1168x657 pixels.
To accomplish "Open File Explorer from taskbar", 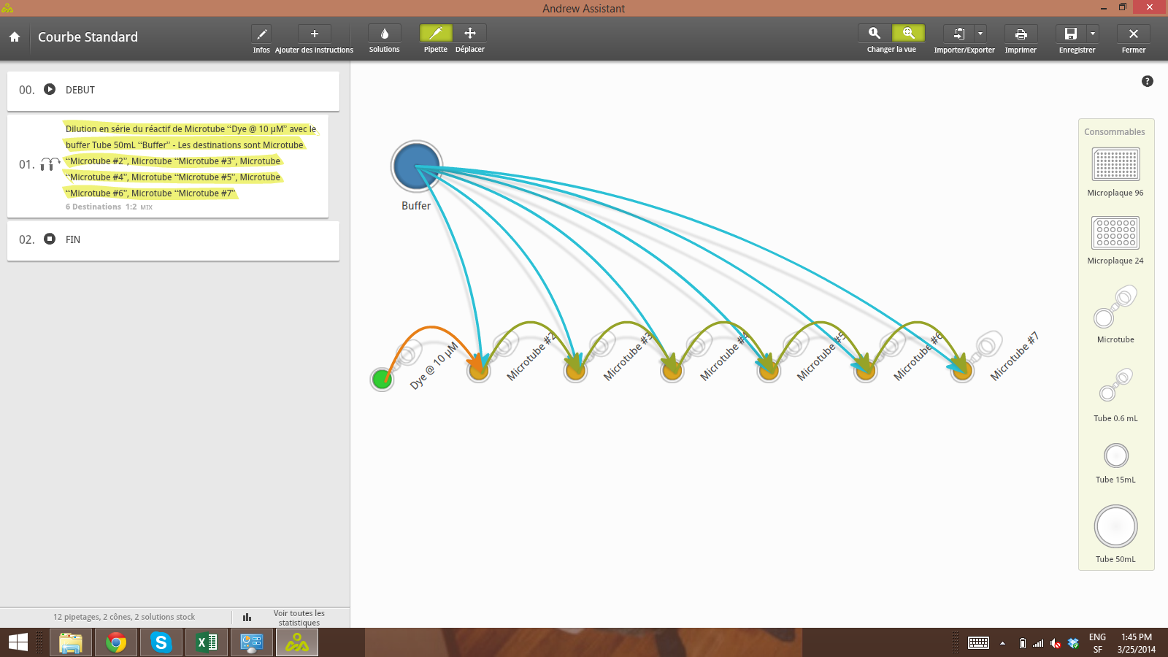I will click(71, 642).
